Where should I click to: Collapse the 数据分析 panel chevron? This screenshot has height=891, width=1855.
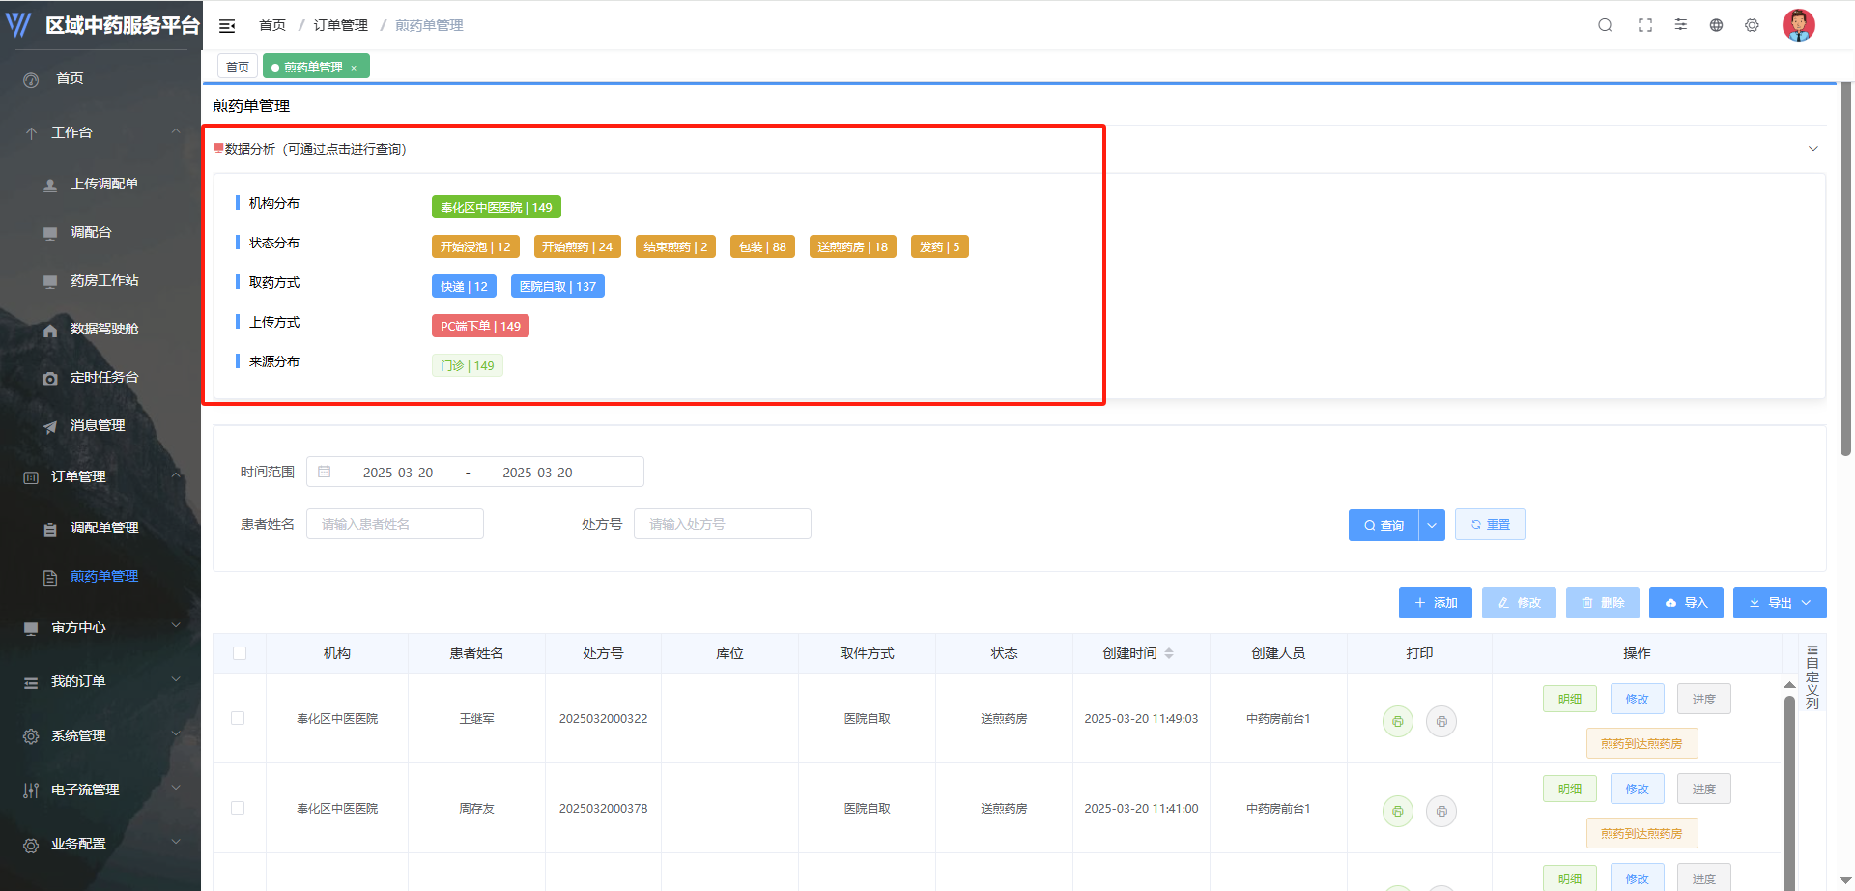1812,149
